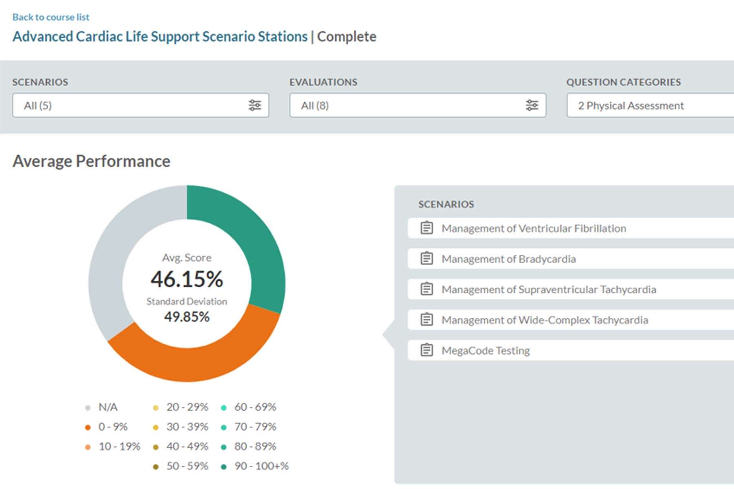Click the clipboard icon beside Management of Wide-Complex Tachycardia
Viewport: 734px width, 489px height.
(426, 320)
